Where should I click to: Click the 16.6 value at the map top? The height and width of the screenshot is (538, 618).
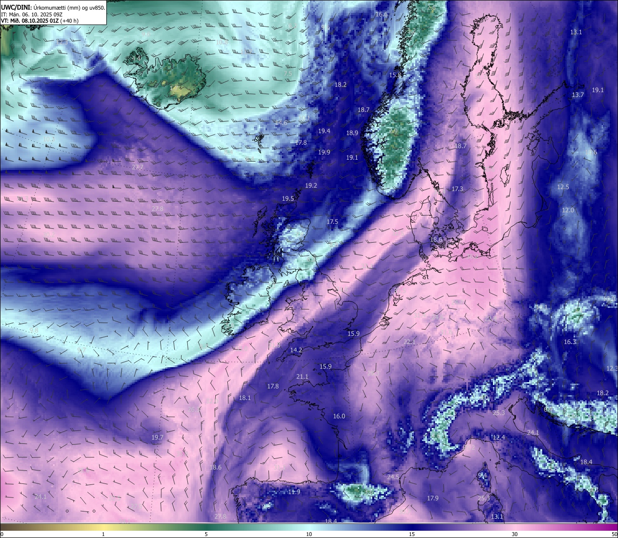(x=381, y=14)
